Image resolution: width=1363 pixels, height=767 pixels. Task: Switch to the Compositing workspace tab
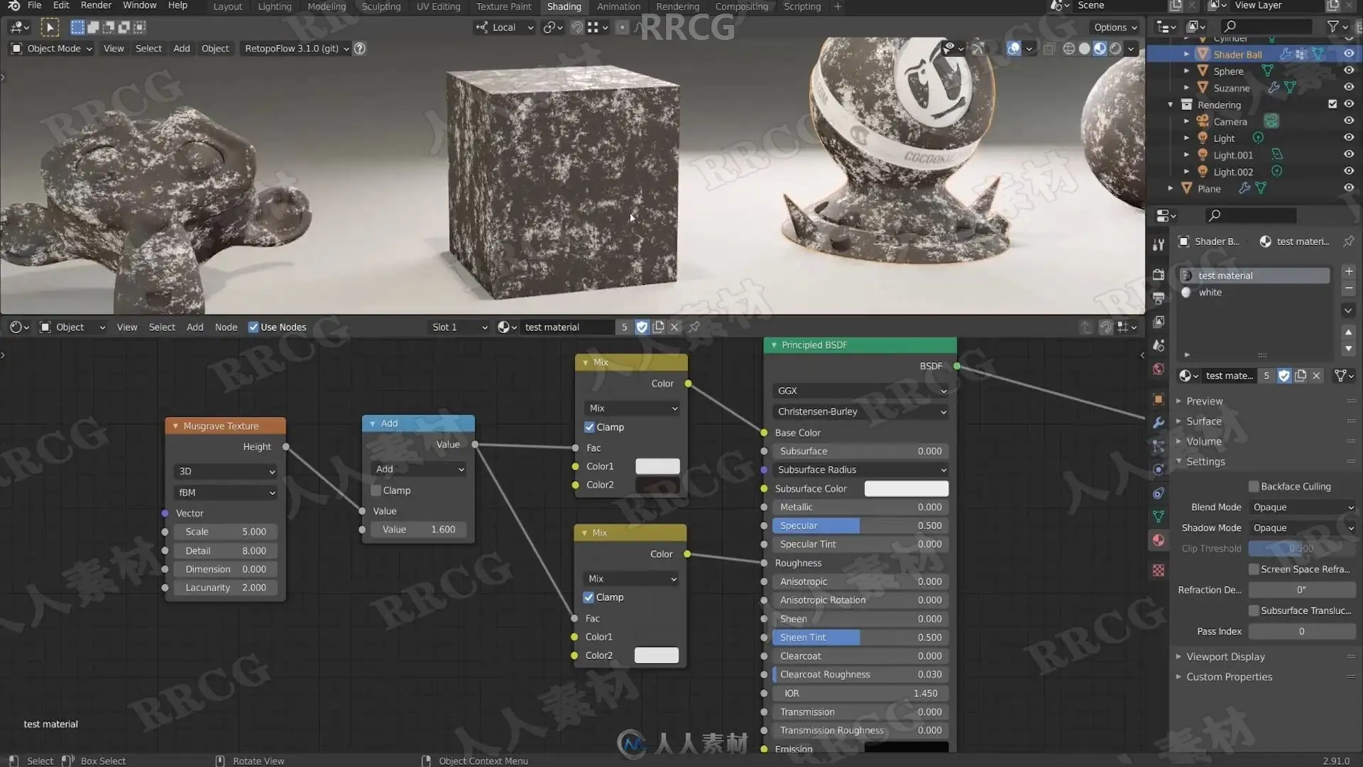741,6
